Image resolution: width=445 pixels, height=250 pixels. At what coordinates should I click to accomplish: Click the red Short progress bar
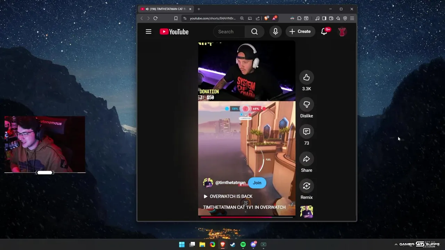[247, 217]
